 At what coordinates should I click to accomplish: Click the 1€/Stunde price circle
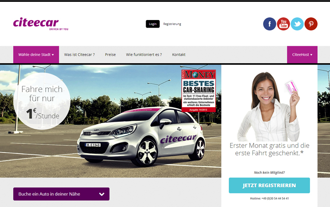pos(42,101)
